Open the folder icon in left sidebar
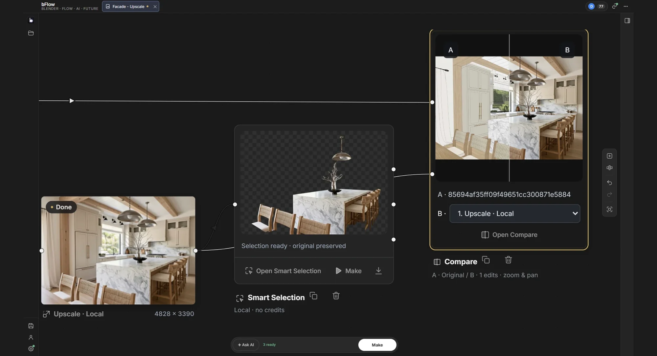This screenshot has width=657, height=356. click(x=31, y=33)
